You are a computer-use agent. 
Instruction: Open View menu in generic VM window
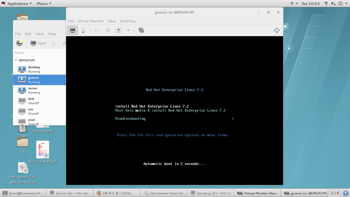click(x=111, y=21)
